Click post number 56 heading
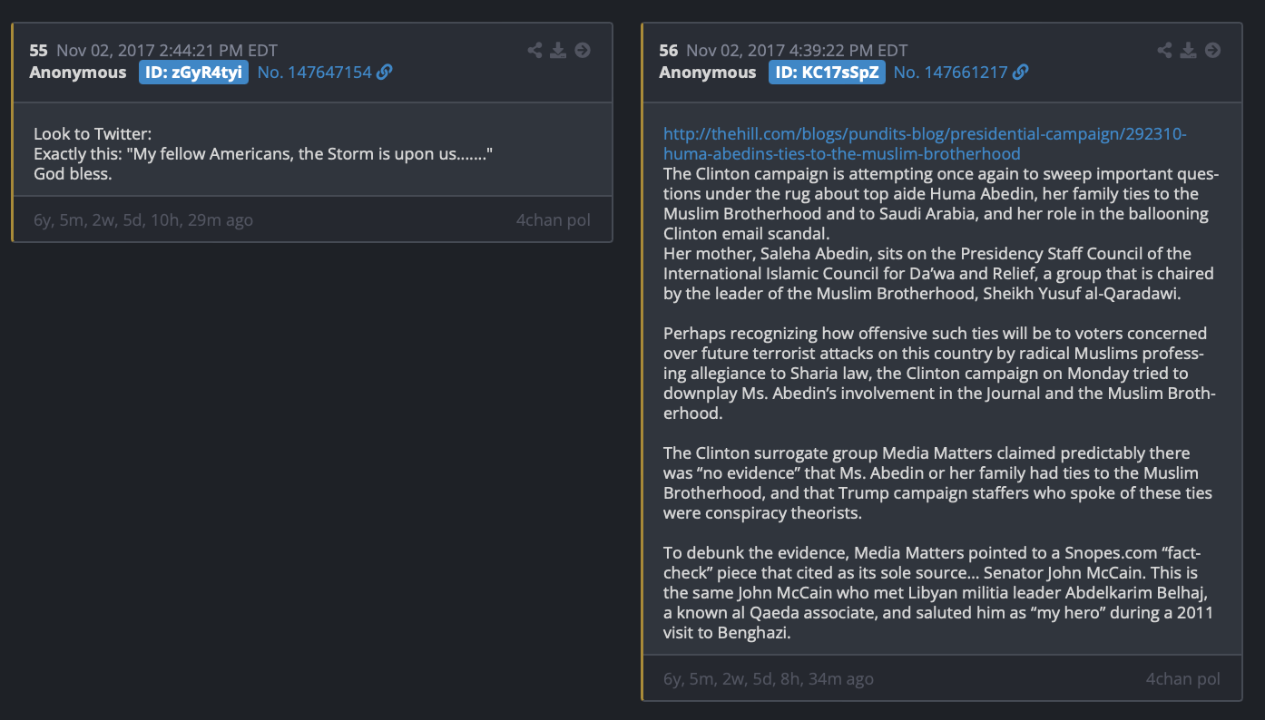The width and height of the screenshot is (1265, 720). (669, 50)
